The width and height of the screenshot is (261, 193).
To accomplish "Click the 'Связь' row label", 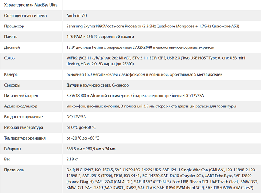I will (10, 57).
